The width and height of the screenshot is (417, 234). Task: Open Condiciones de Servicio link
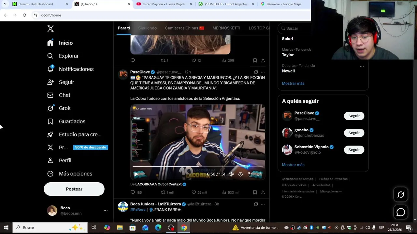point(297,179)
